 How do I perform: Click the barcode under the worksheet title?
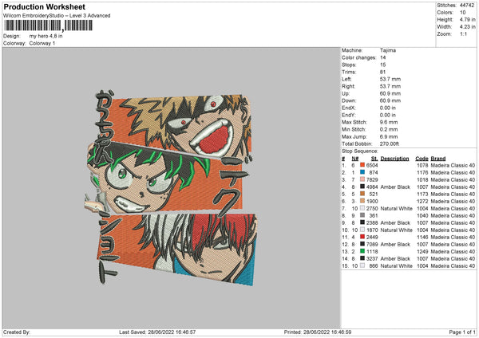[48, 26]
